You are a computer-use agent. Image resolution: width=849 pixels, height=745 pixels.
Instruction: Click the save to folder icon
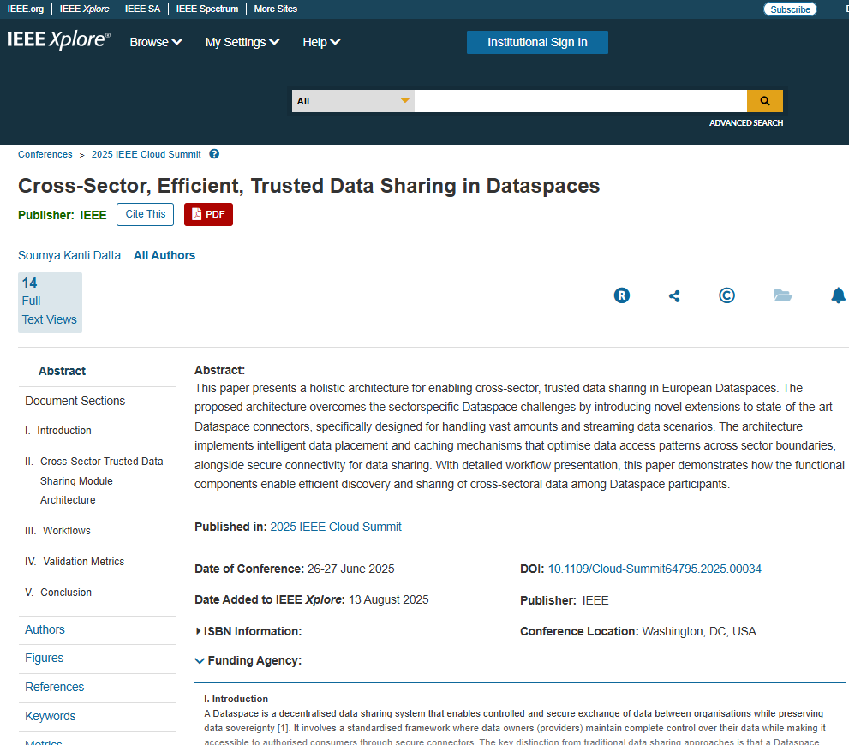pyautogui.click(x=783, y=295)
